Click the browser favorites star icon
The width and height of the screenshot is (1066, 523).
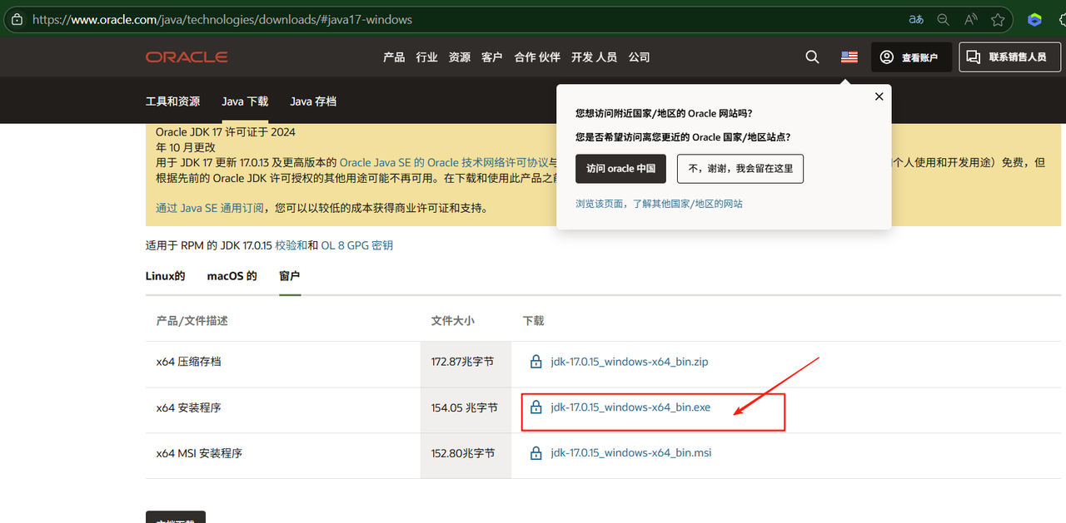tap(997, 19)
